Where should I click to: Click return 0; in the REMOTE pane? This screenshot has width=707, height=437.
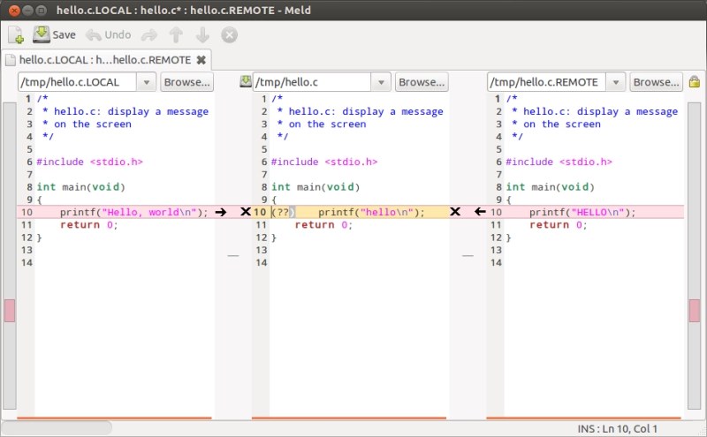(559, 225)
